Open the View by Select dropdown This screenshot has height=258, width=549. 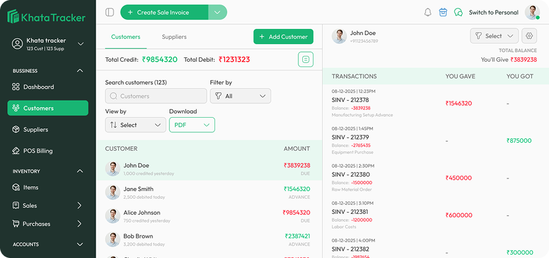click(x=135, y=125)
